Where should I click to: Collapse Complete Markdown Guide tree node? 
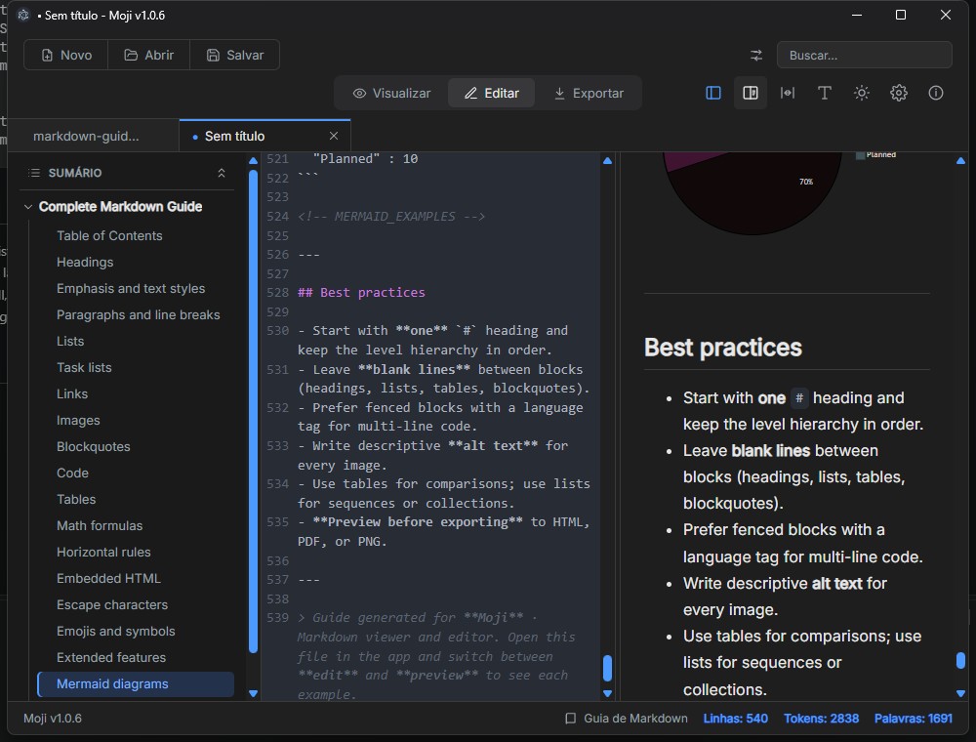click(x=28, y=207)
